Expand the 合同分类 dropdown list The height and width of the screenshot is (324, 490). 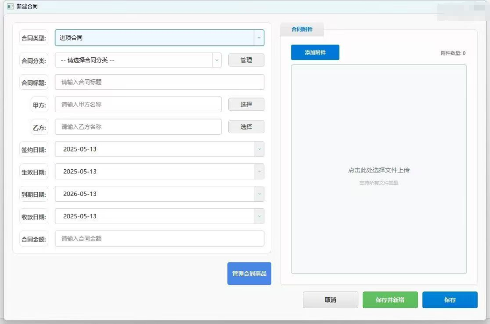tap(217, 60)
